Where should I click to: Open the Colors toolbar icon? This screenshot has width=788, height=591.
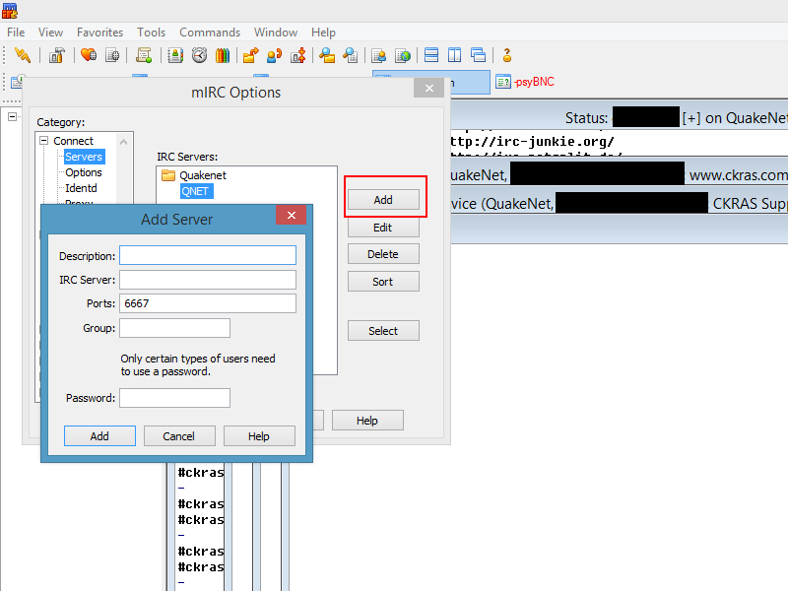223,55
